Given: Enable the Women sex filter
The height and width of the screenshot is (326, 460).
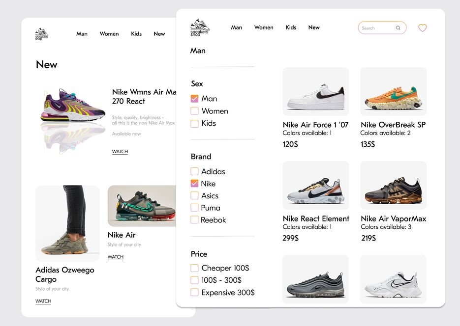Looking at the screenshot, I should click(x=194, y=111).
